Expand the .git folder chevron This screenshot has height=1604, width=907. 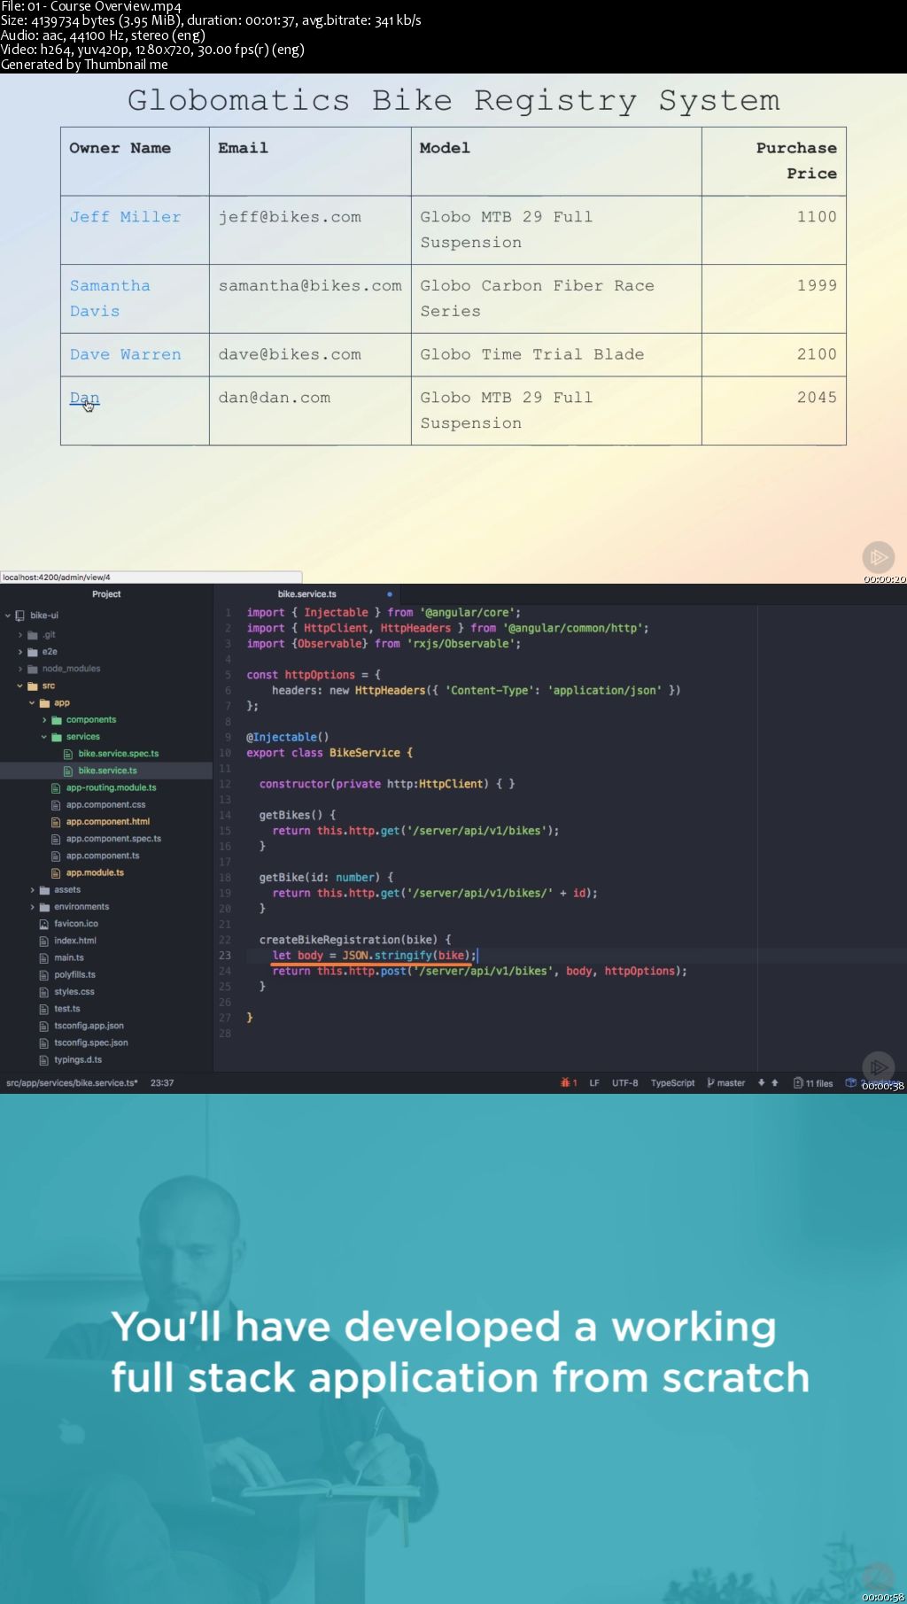20,635
